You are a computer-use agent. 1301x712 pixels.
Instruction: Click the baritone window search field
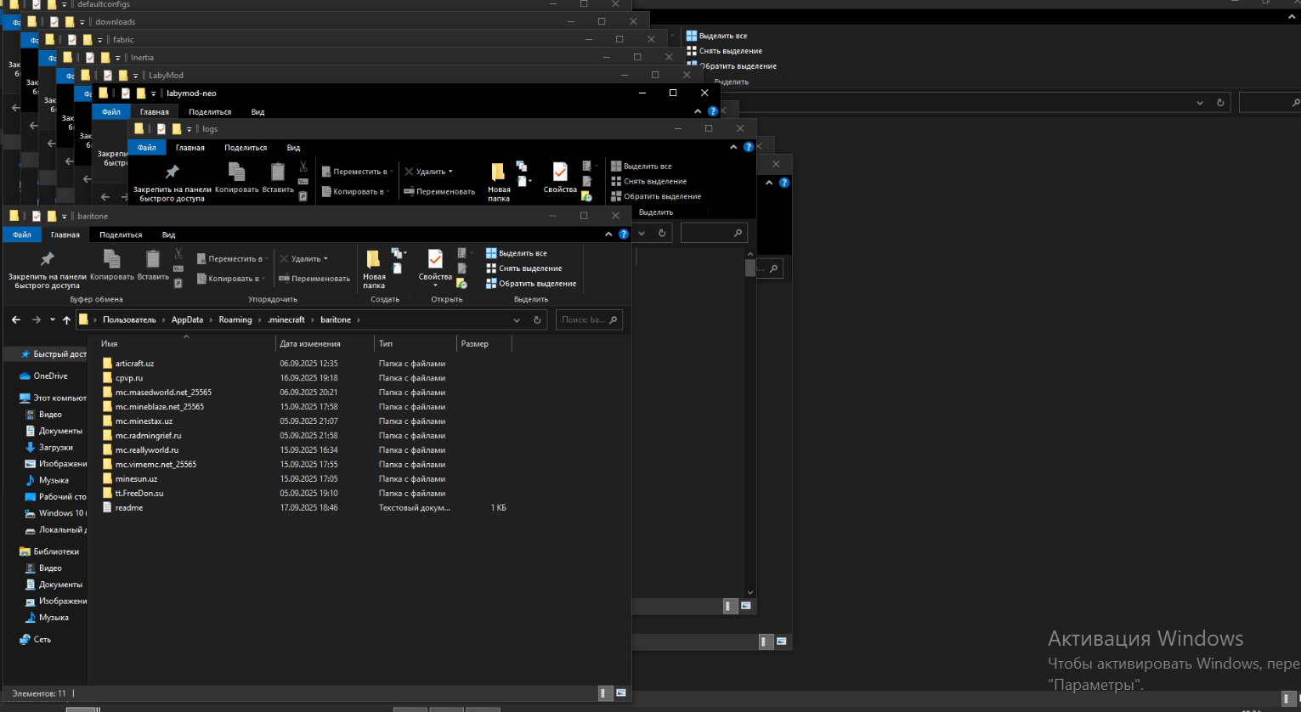pos(583,320)
